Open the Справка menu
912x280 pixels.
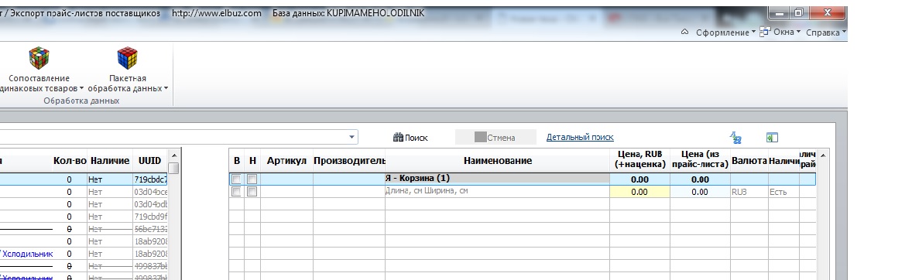tap(825, 32)
